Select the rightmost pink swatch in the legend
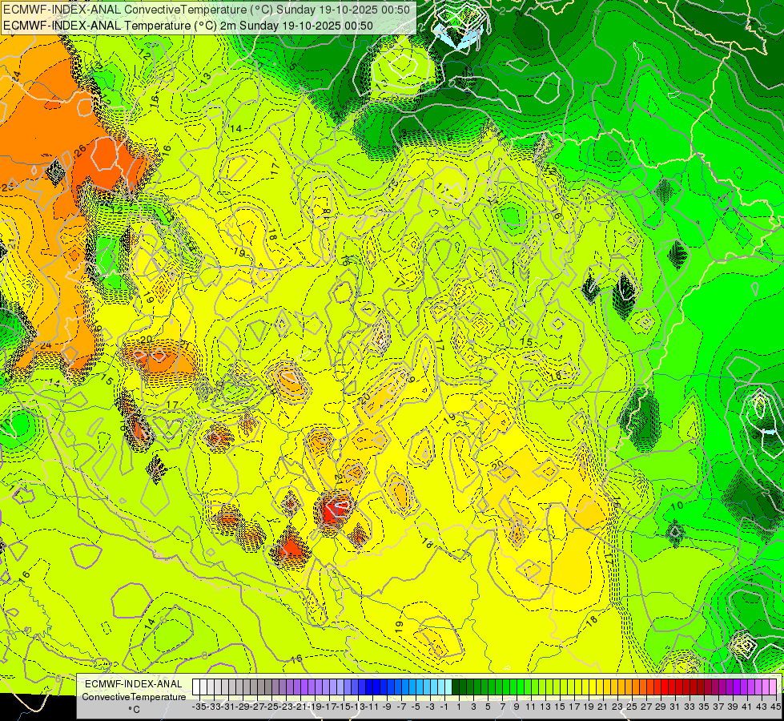Screen dimensions: 784x721 [773, 687]
